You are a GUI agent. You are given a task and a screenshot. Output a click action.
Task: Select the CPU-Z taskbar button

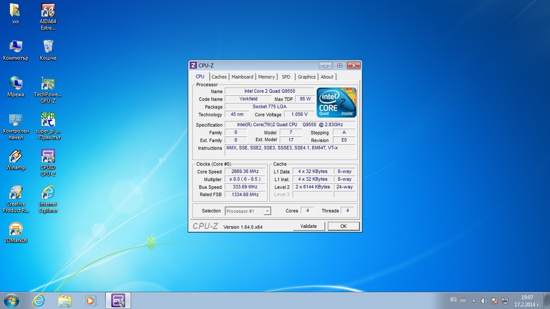118,300
